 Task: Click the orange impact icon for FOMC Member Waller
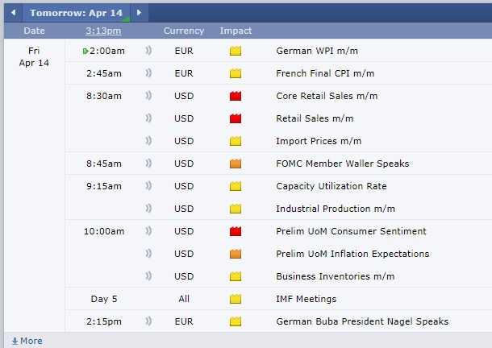236,164
